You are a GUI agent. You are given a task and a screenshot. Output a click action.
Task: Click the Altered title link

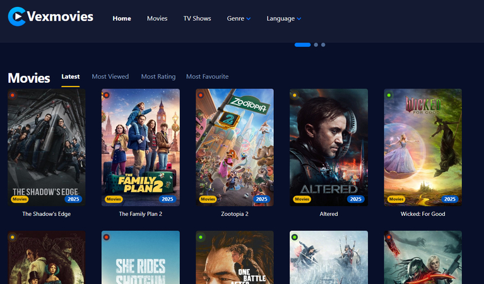click(x=329, y=214)
